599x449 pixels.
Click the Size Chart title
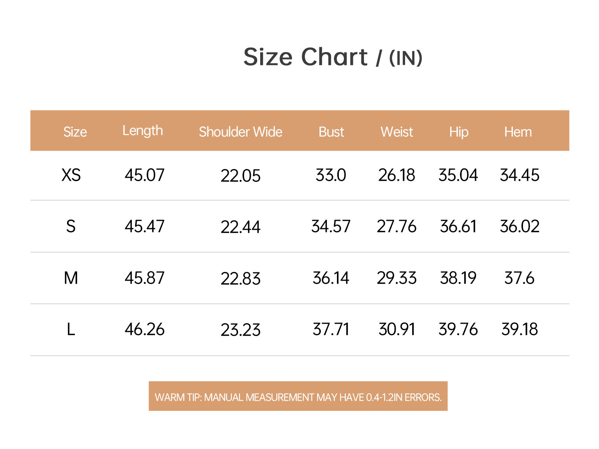pyautogui.click(x=332, y=57)
